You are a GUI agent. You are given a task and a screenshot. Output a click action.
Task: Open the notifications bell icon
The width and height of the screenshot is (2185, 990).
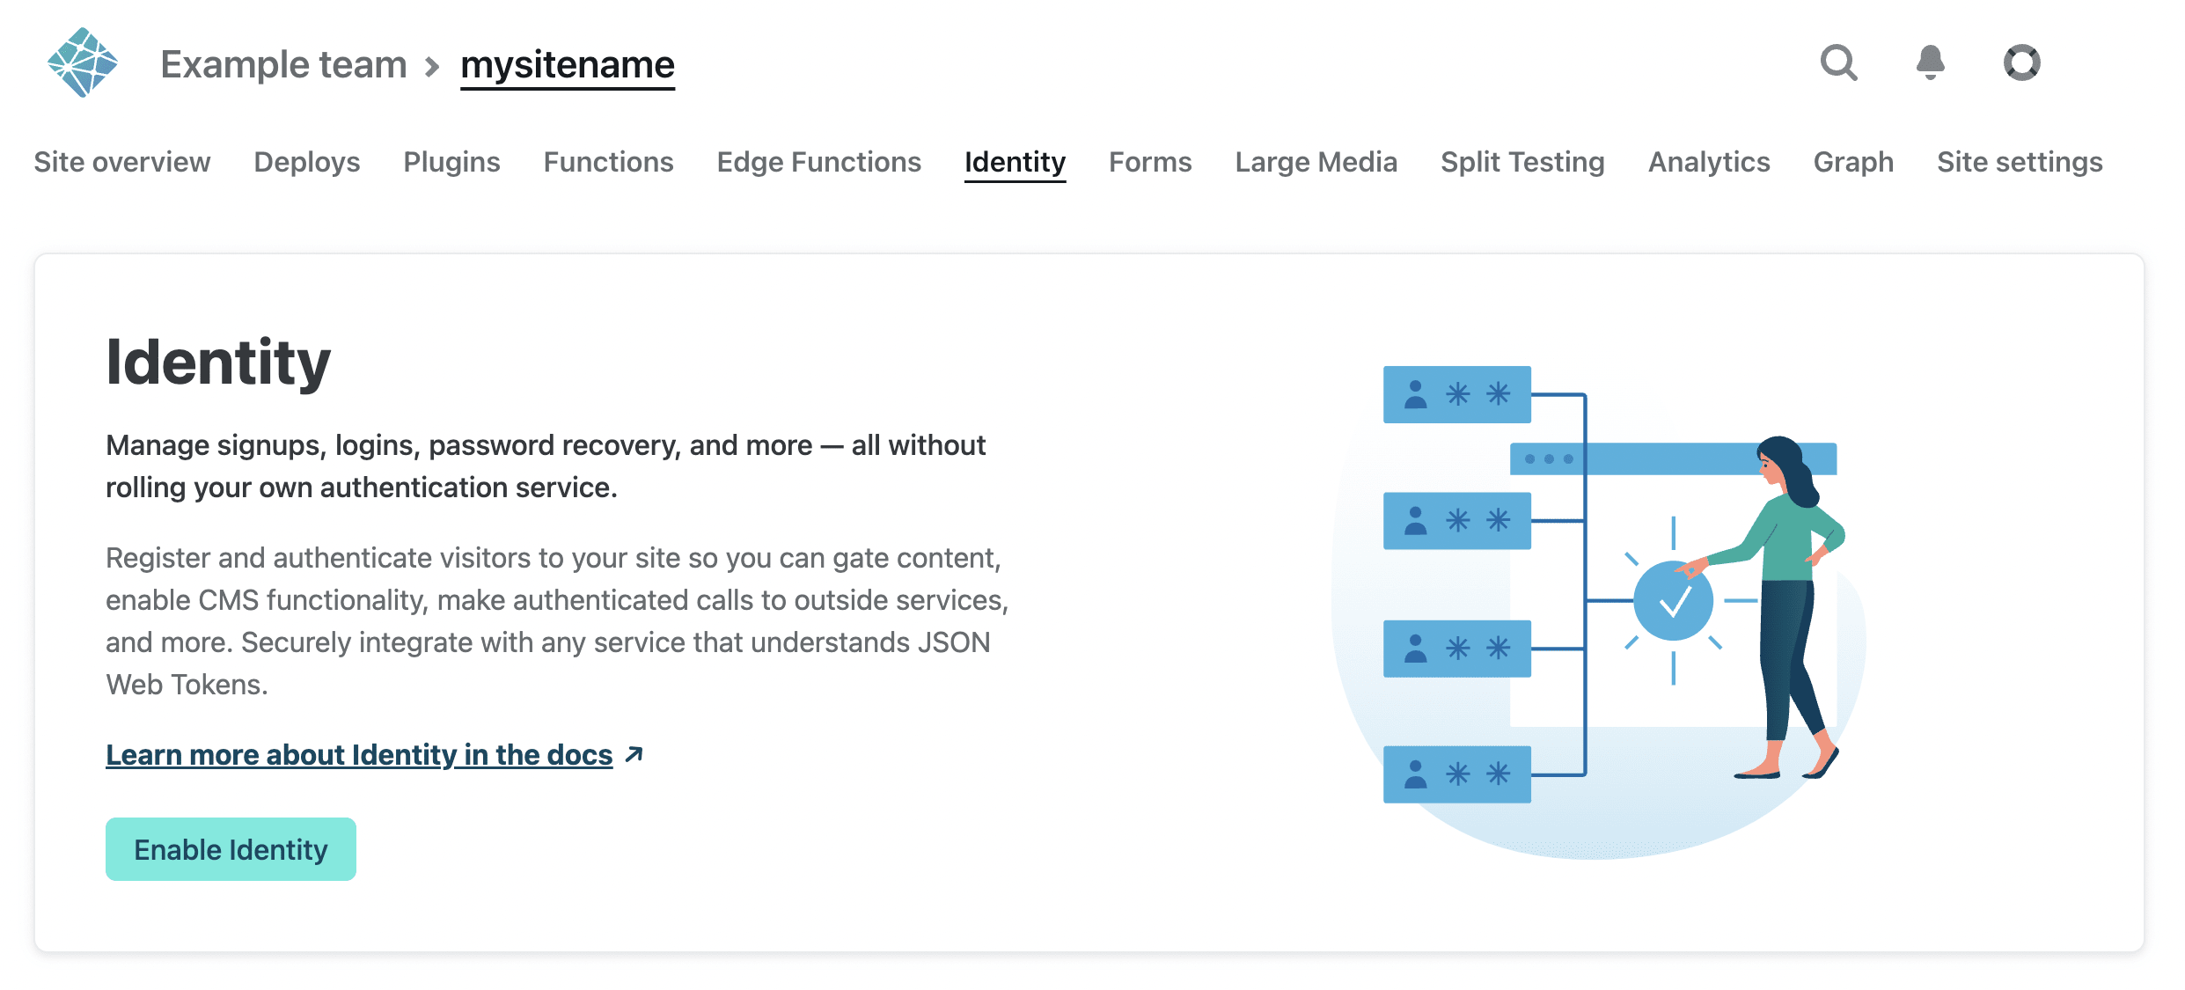(x=1930, y=62)
